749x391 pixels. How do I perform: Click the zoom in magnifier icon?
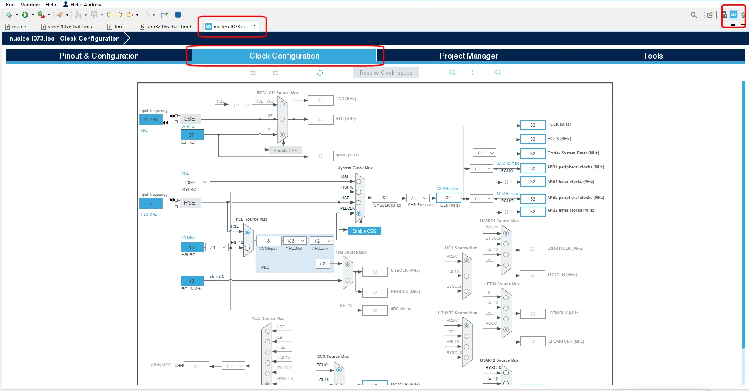(x=452, y=73)
